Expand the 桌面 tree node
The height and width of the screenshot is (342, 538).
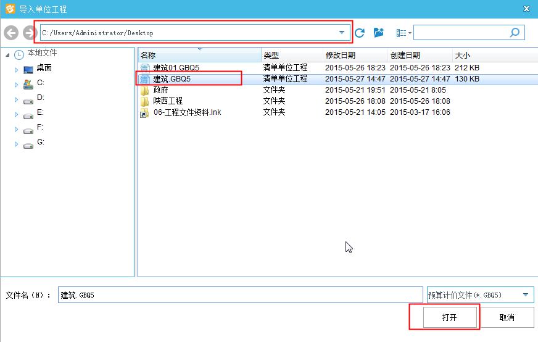16,70
